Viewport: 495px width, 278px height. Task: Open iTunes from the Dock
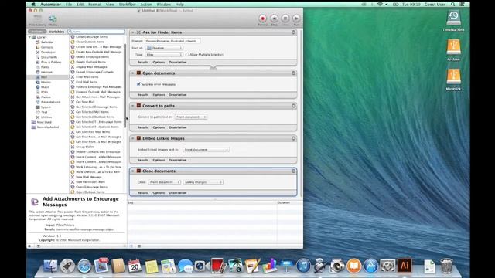(x=303, y=266)
